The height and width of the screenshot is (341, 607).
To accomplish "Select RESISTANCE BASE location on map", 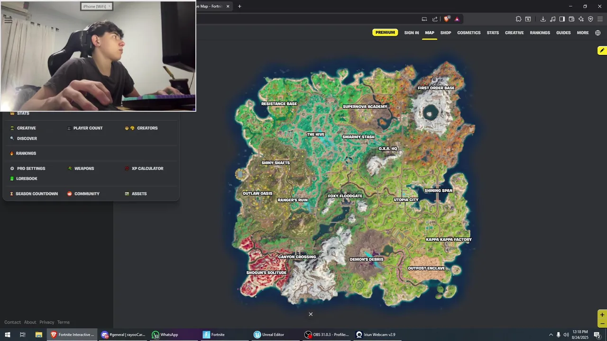I will [279, 104].
